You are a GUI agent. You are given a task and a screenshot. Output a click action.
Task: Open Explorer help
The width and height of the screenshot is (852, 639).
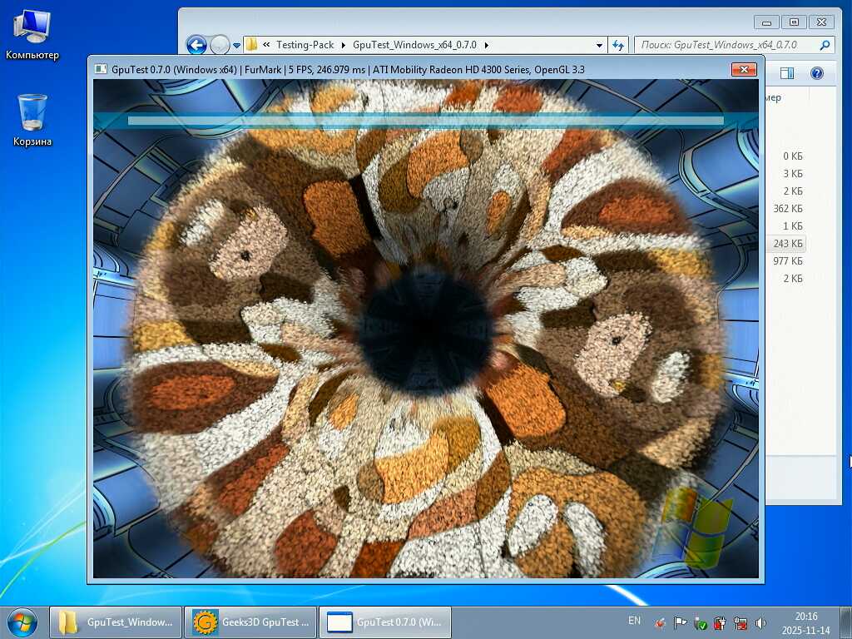(817, 73)
